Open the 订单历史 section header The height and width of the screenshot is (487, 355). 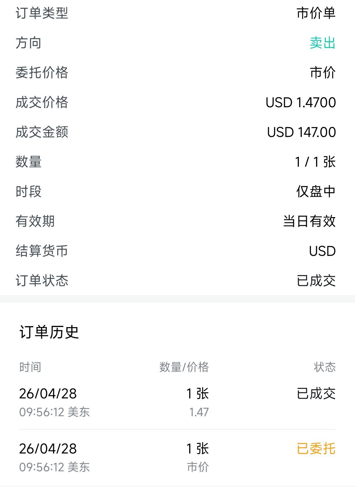49,332
